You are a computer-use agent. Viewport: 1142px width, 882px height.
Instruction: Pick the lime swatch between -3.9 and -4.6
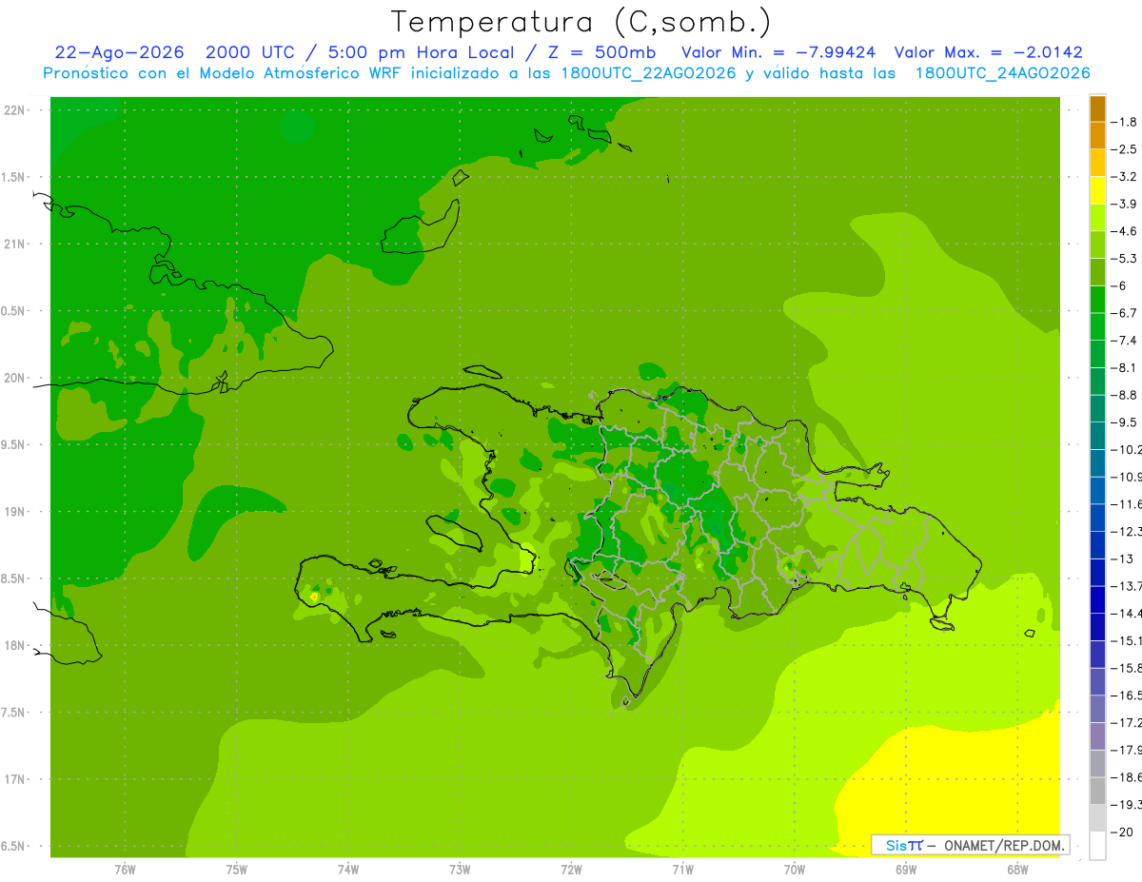point(1097,217)
